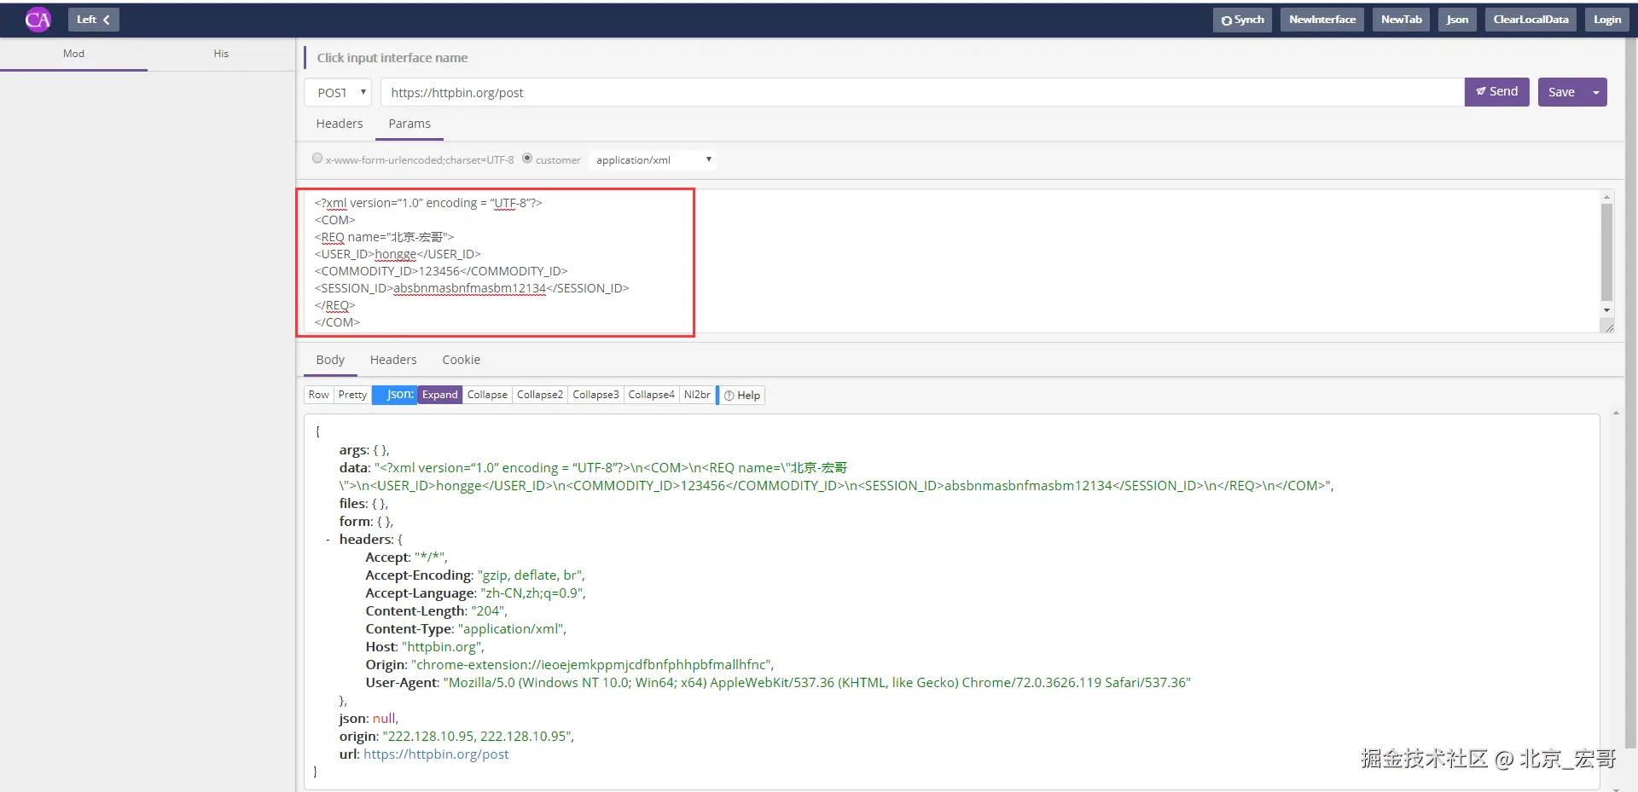Viewport: 1638px width, 792px height.
Task: Collapse the headers JSON node
Action: [x=328, y=540]
